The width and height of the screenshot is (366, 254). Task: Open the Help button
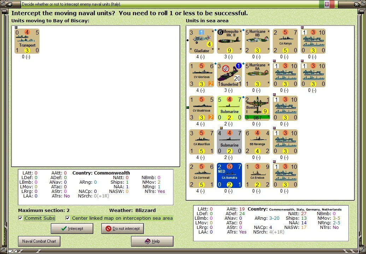[152, 241]
